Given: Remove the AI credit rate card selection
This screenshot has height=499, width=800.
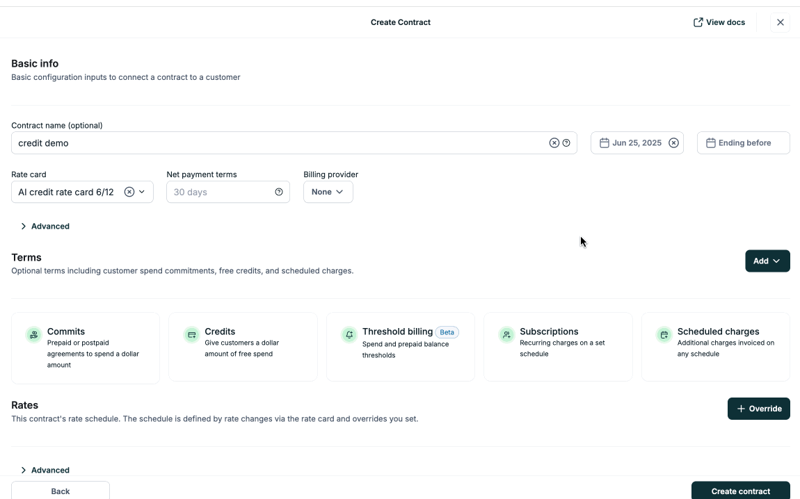Looking at the screenshot, I should [129, 192].
